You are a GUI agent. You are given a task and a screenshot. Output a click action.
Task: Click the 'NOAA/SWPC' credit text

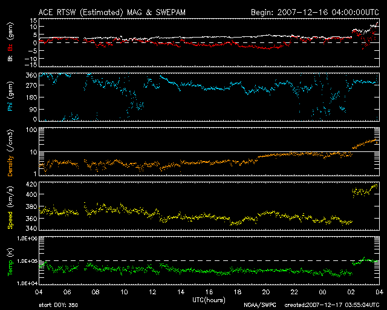258,305
